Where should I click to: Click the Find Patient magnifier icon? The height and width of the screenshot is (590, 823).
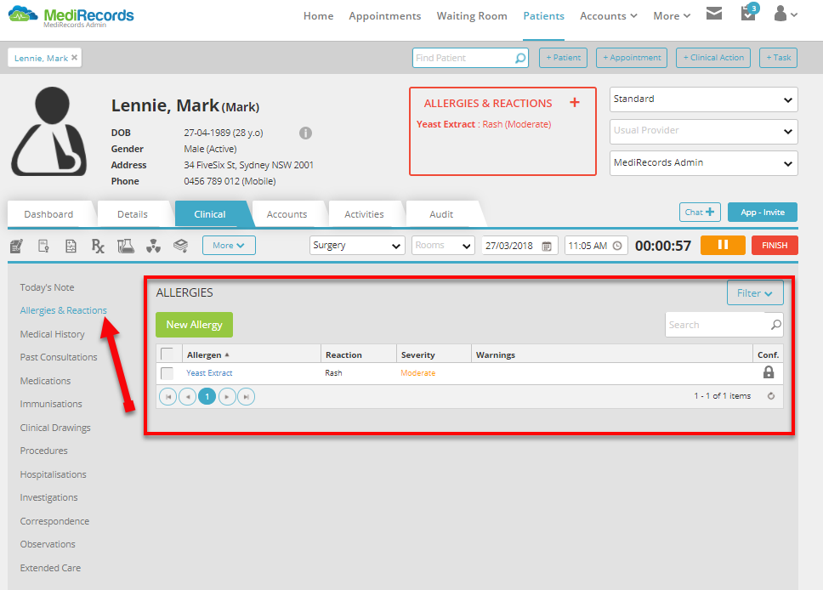pyautogui.click(x=520, y=58)
